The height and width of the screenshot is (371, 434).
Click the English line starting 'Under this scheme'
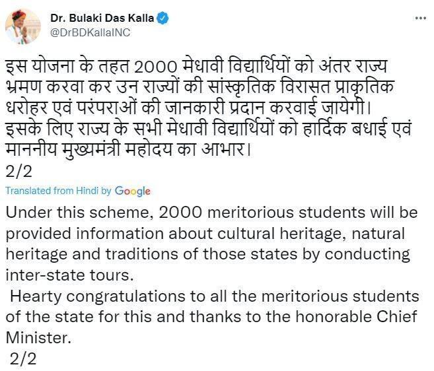(211, 214)
